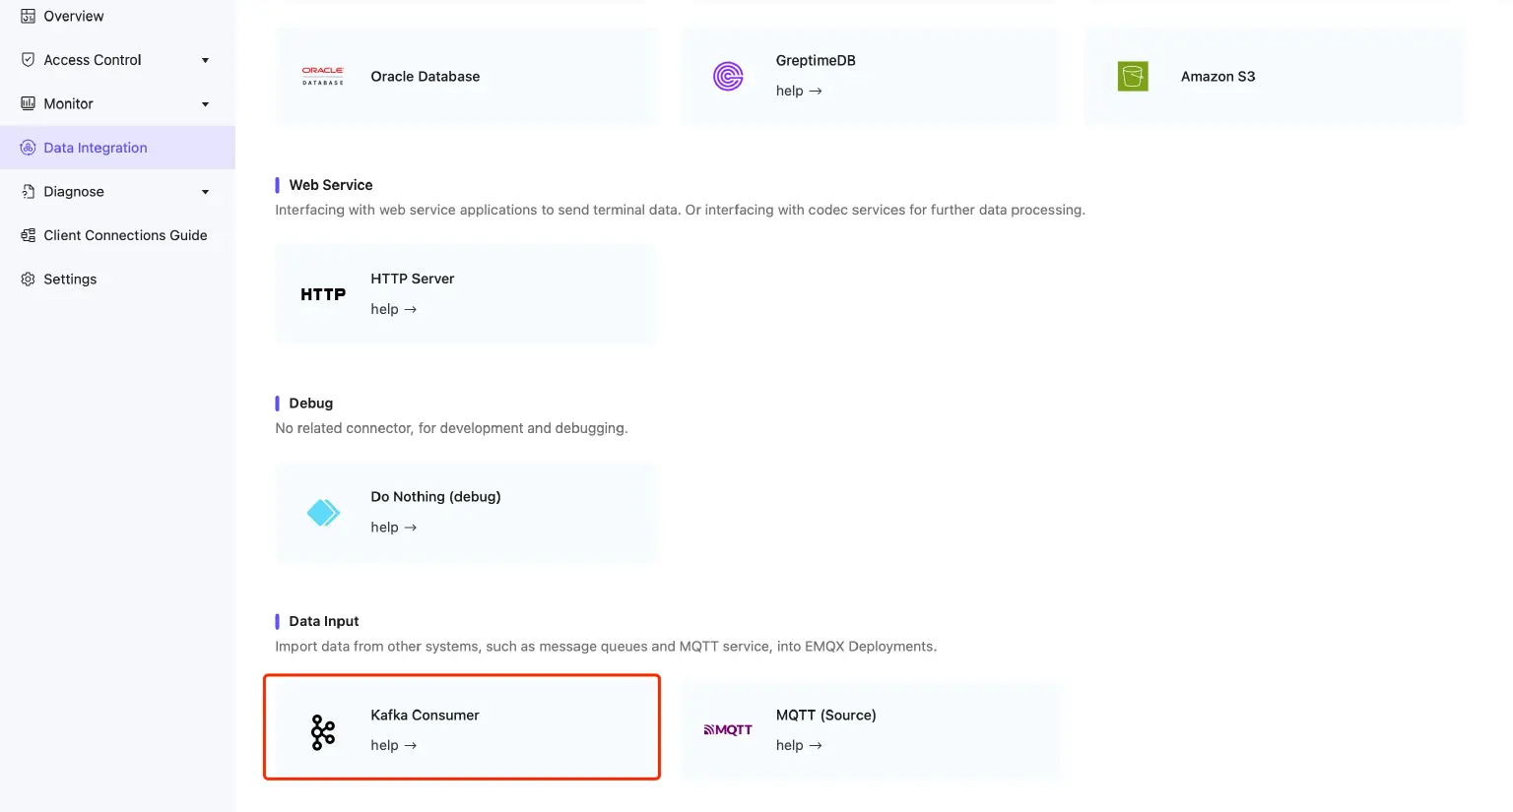This screenshot has height=812, width=1513.
Task: Expand the Diagnose menu
Action: pyautogui.click(x=205, y=191)
